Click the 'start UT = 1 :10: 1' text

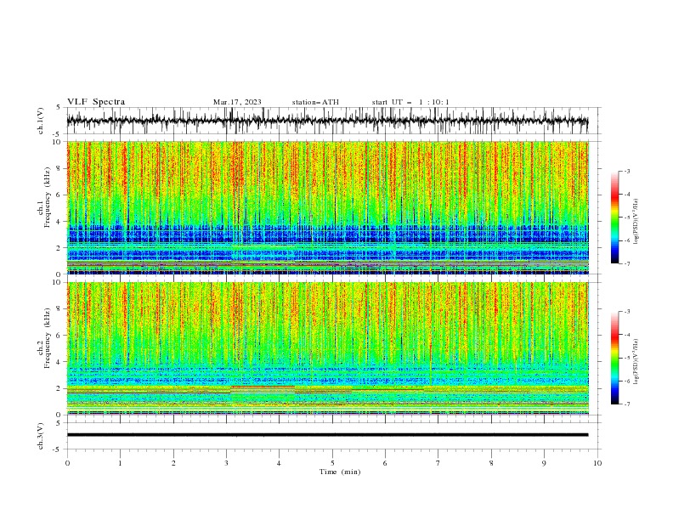click(x=410, y=102)
